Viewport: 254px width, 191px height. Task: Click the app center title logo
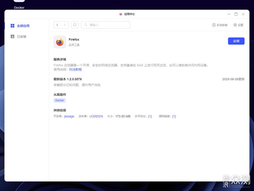pos(121,14)
